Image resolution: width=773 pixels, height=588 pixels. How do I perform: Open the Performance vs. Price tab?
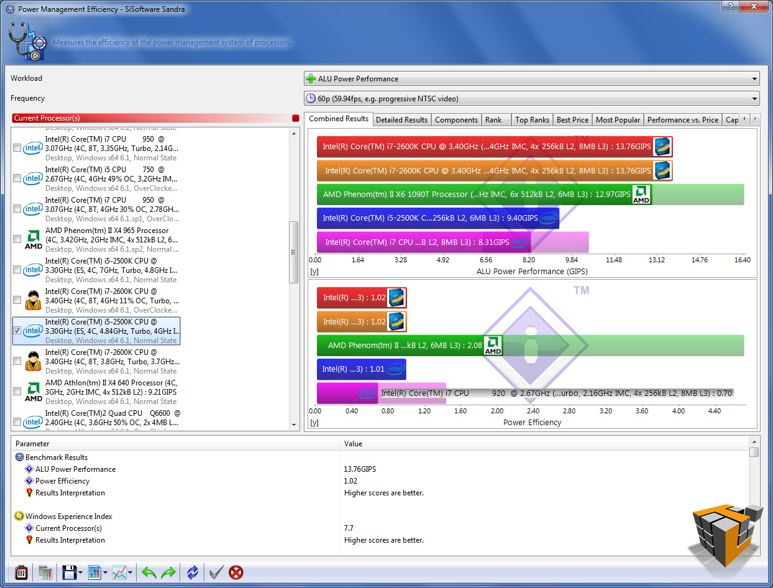[x=682, y=120]
